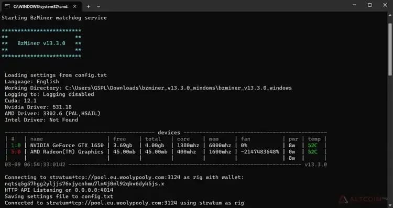Click the '-2147483648%' fan value

click(x=260, y=152)
